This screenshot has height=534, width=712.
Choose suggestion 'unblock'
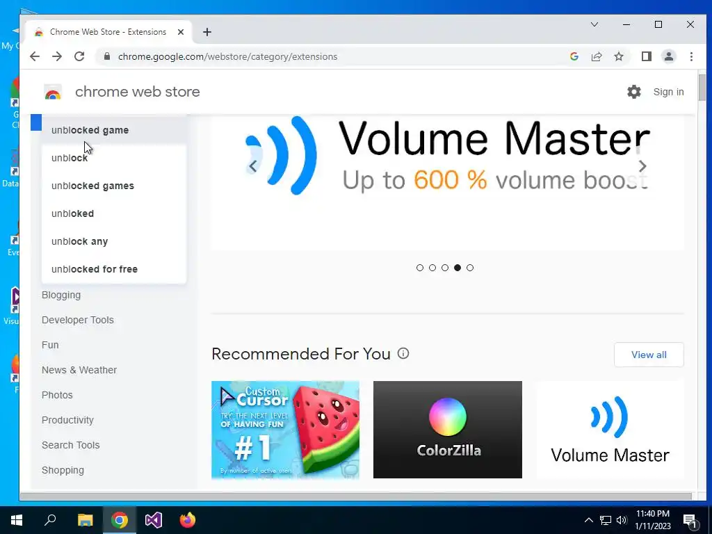point(113,158)
